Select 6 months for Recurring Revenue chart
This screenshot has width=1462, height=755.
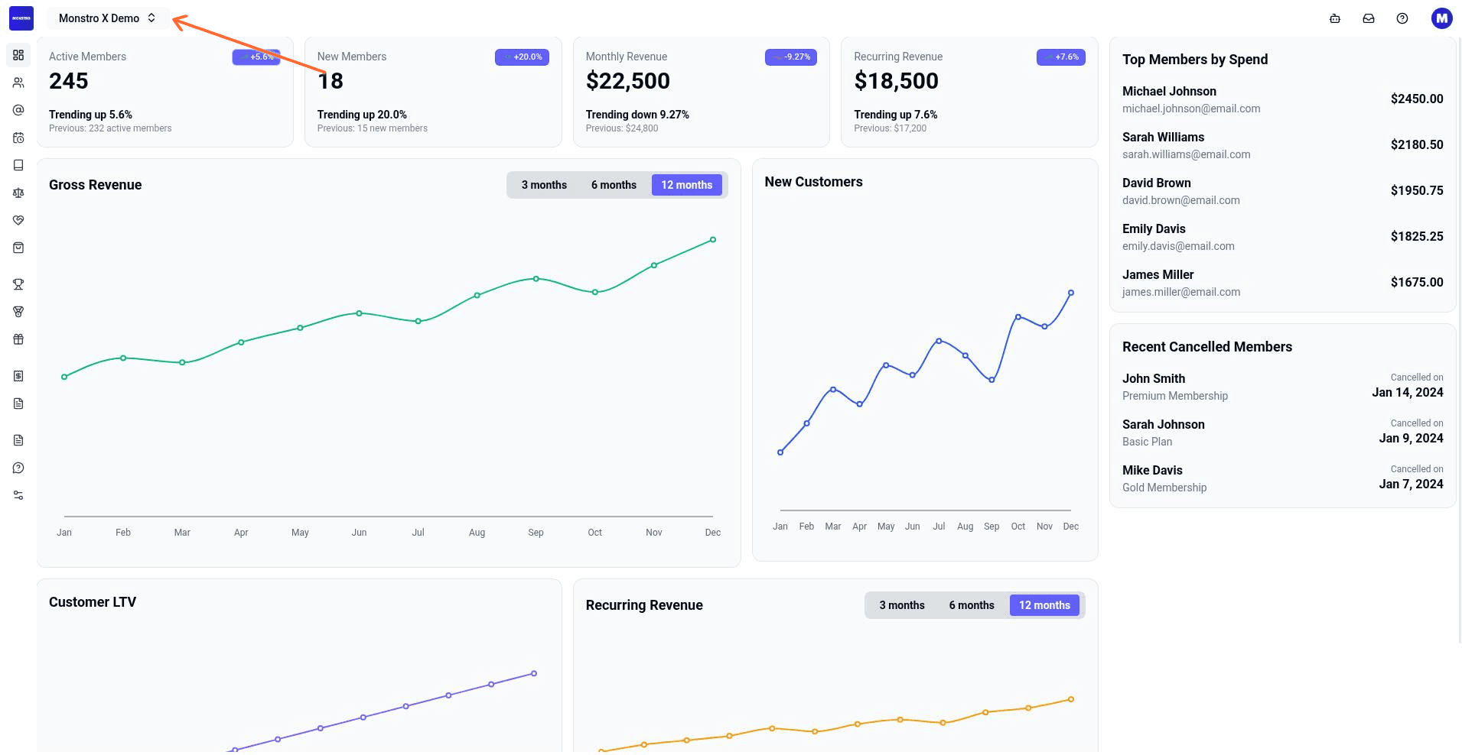[x=972, y=605]
